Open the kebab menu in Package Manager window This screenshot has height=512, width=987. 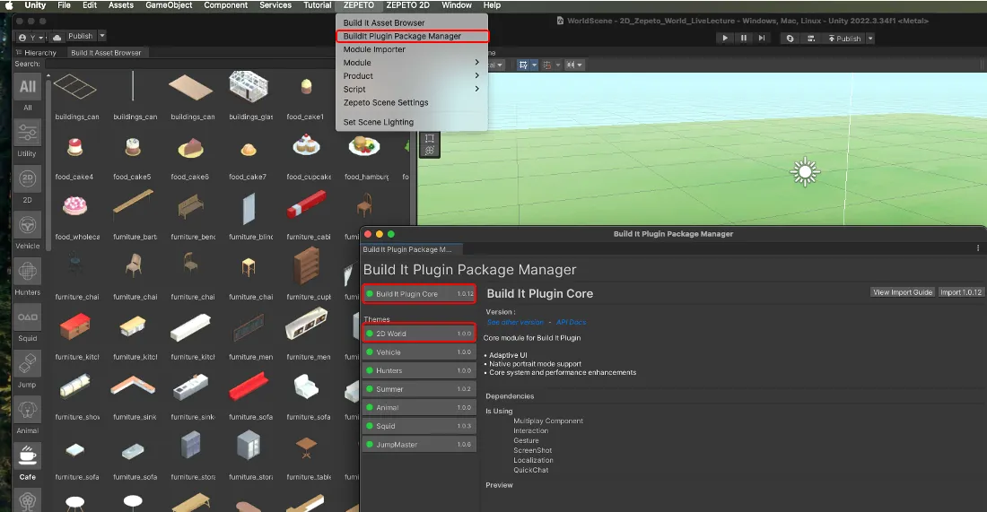(977, 248)
